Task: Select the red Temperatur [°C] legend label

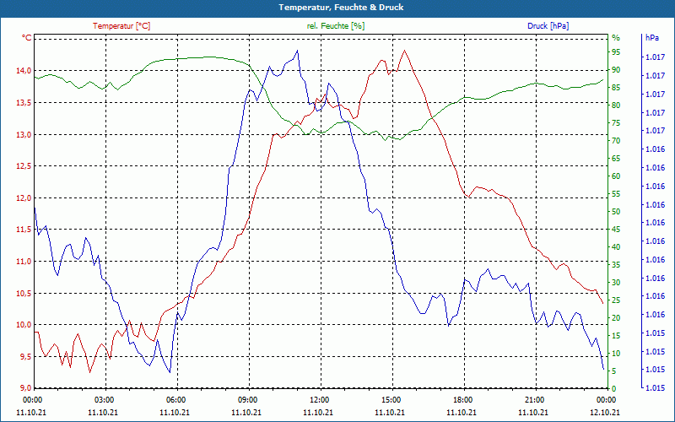Action: pos(121,26)
